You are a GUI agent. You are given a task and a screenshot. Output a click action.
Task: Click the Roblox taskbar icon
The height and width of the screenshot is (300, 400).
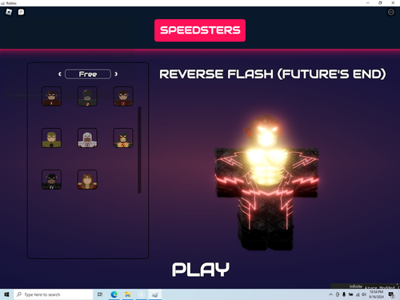coord(155,294)
